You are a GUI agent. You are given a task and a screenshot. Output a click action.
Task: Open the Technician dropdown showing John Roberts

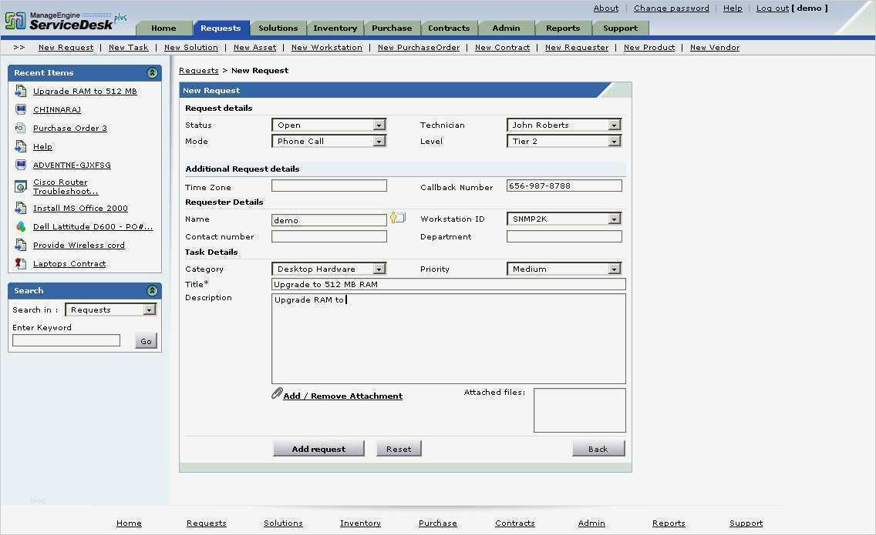[x=564, y=125]
